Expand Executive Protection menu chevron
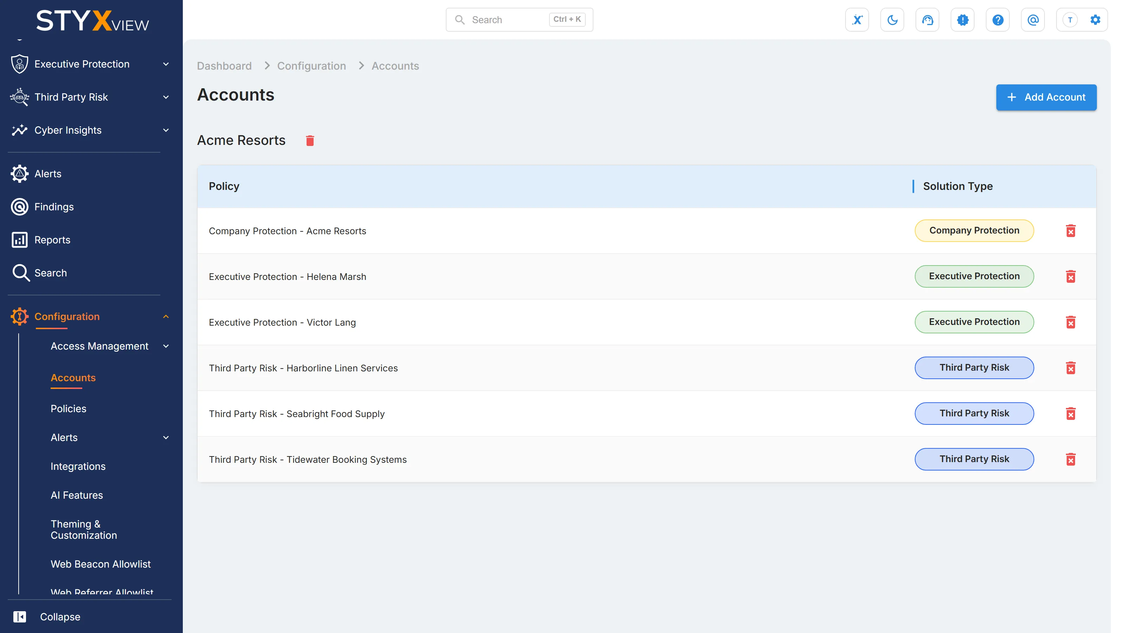Image resolution: width=1125 pixels, height=633 pixels. 166,64
